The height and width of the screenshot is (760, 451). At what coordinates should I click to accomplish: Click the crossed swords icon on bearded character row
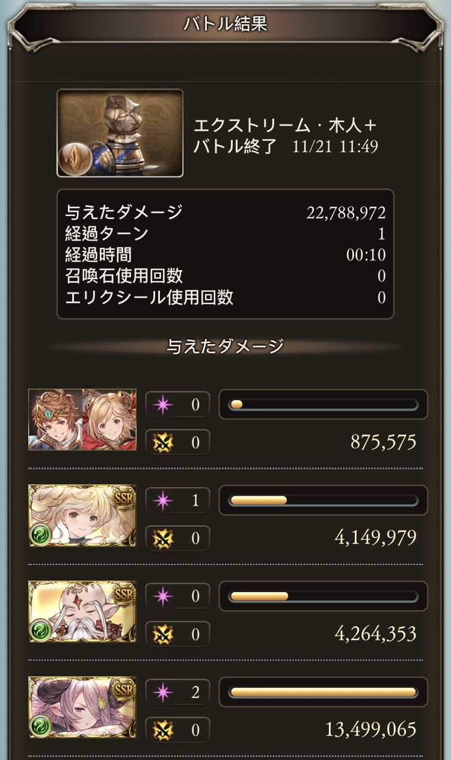coord(163,634)
